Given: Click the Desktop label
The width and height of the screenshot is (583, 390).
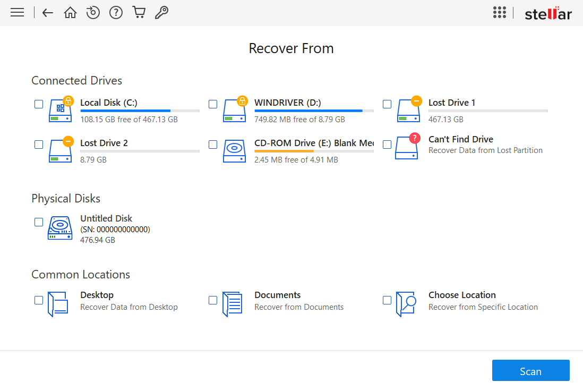Looking at the screenshot, I should [x=97, y=295].
